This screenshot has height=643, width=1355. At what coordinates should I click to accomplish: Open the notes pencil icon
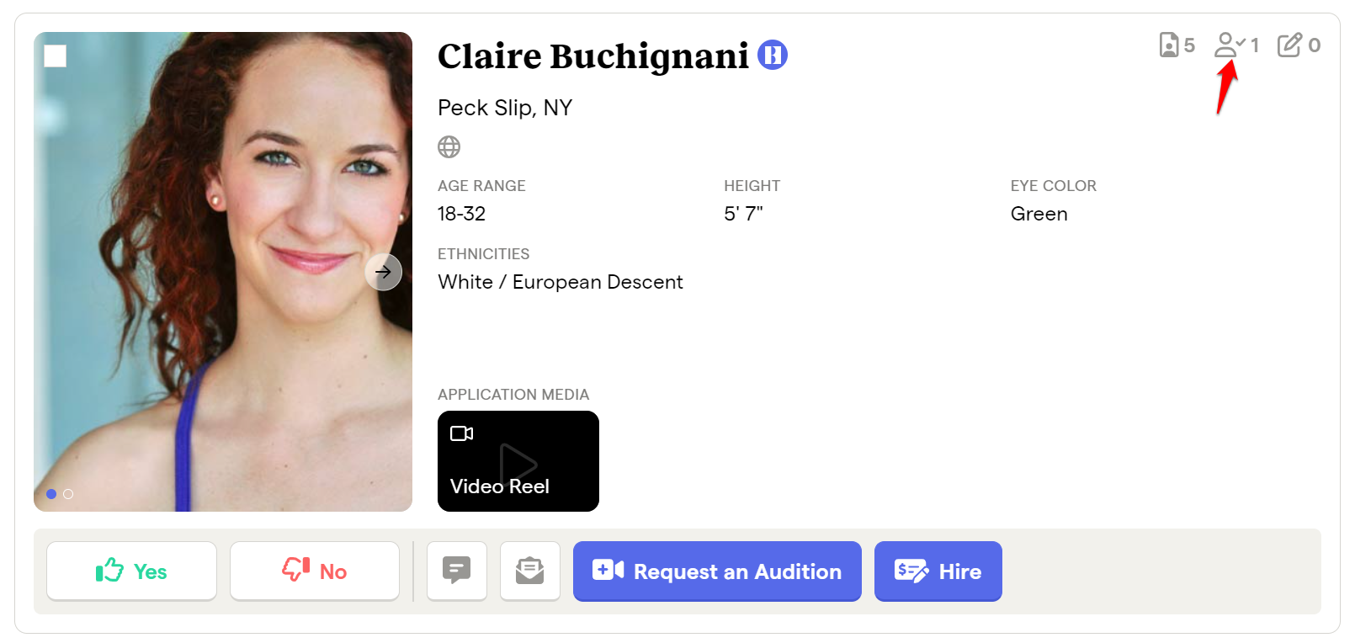point(1289,45)
